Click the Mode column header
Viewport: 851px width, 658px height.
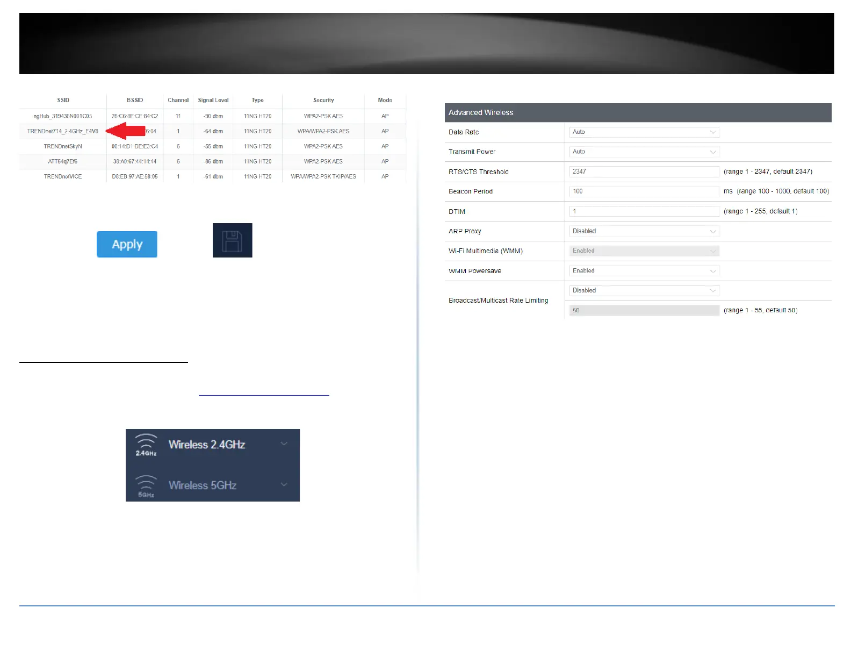385,101
